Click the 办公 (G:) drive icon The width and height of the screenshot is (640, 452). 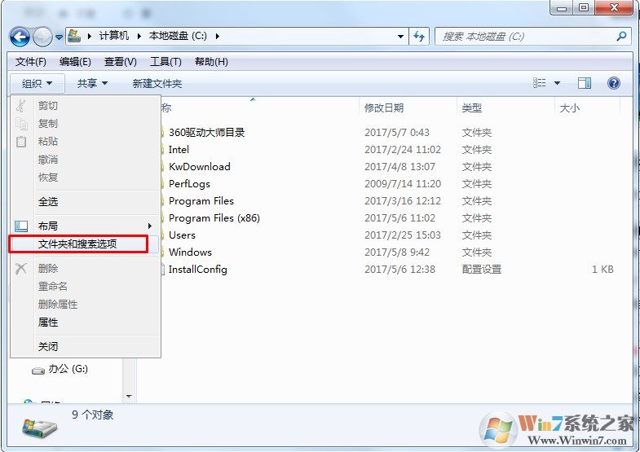click(x=38, y=371)
